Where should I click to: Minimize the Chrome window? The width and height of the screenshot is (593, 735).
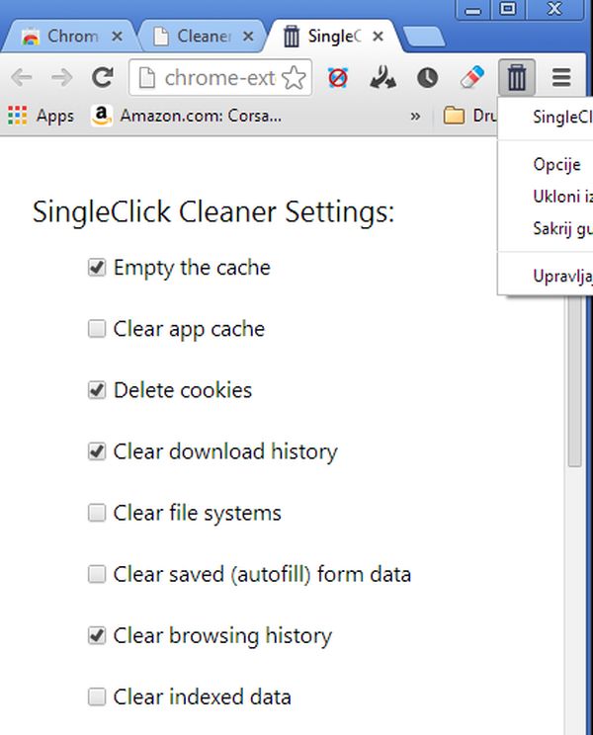[473, 9]
